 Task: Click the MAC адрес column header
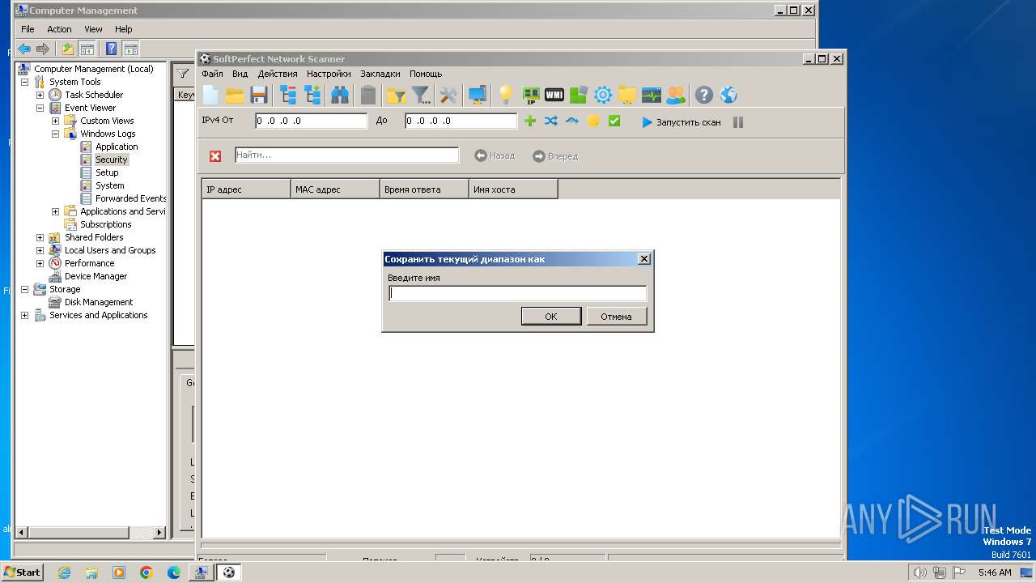(335, 189)
